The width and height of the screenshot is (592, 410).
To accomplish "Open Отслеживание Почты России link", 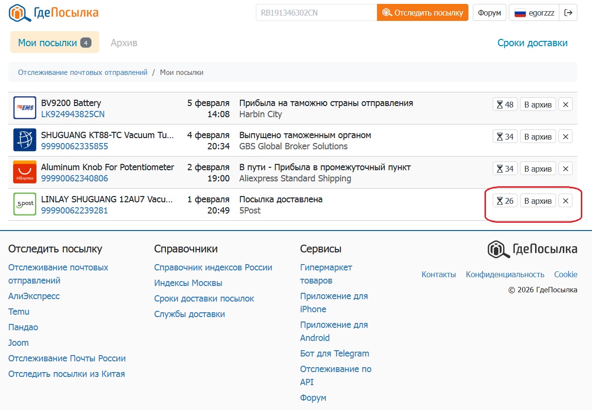I will pos(67,358).
